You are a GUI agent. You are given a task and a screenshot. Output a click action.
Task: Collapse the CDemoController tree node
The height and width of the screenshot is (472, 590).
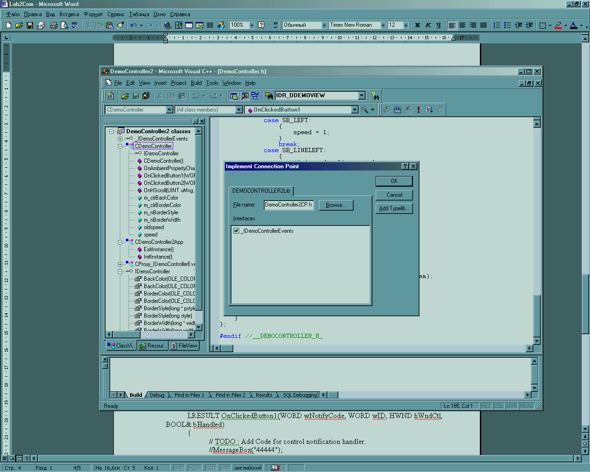tap(120, 146)
